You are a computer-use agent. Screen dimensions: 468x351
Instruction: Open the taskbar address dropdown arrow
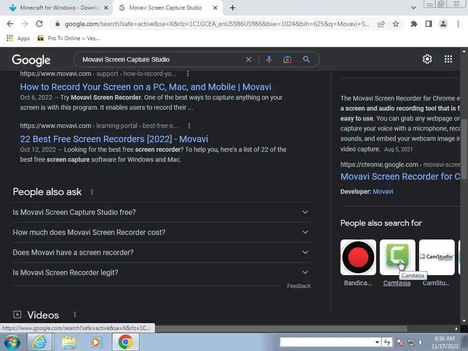377,342
